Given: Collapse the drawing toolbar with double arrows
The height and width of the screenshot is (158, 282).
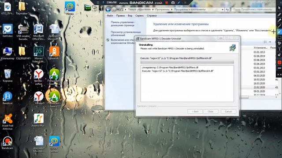Looking at the screenshot, I should point(279,74).
